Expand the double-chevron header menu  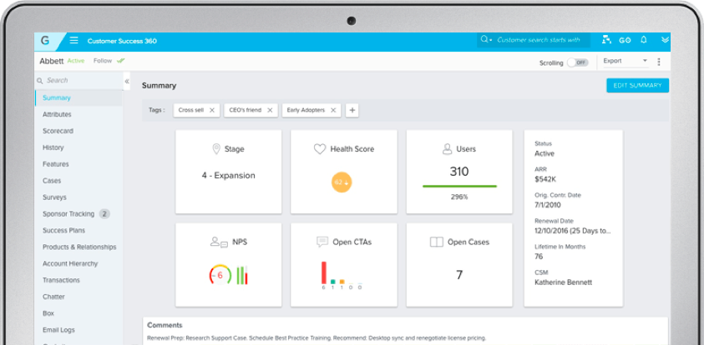pos(665,40)
